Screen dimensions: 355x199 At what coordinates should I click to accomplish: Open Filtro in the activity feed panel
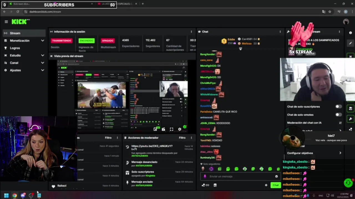(108, 138)
